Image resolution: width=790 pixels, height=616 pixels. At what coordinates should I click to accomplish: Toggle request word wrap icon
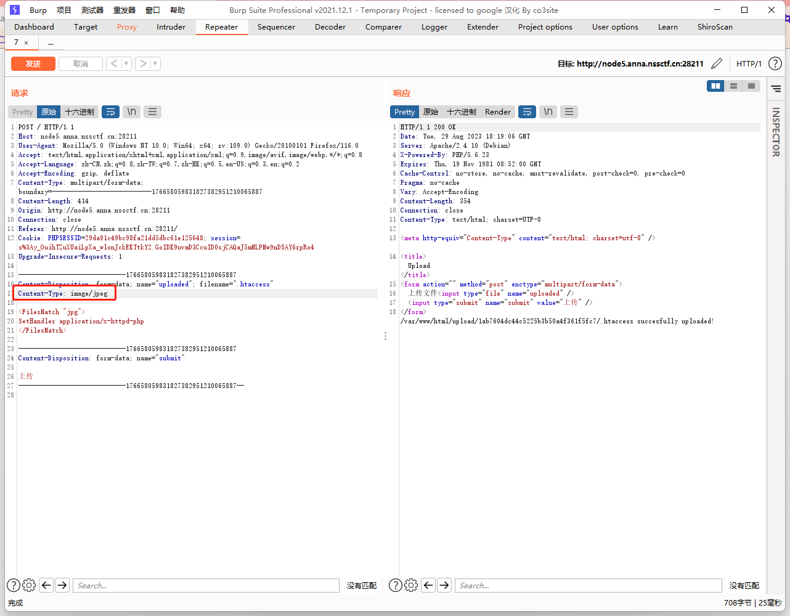click(x=110, y=111)
